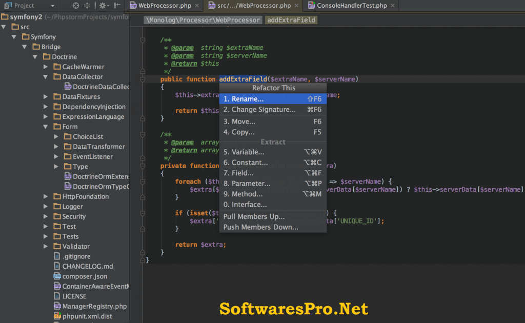Open the Project panel settings gear
525x323 pixels.
pos(102,5)
